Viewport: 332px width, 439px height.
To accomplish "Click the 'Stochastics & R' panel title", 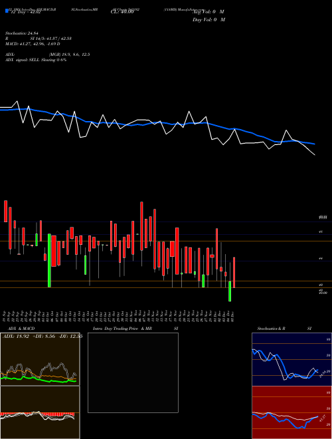I will pyautogui.click(x=272, y=329).
